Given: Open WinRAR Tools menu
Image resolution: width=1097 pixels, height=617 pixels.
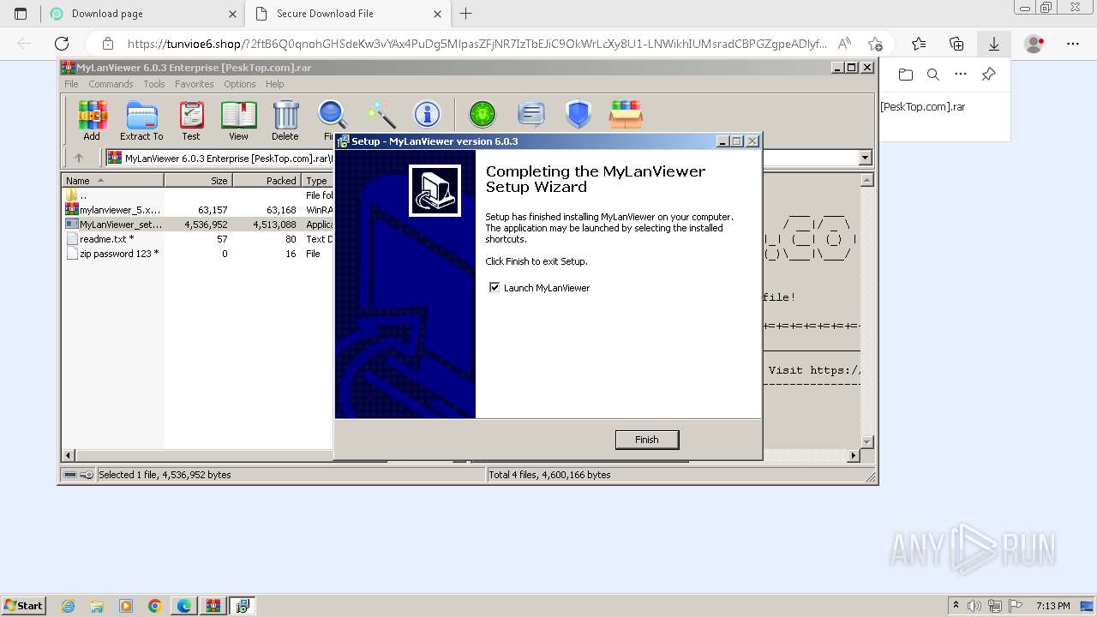Looking at the screenshot, I should click(x=154, y=84).
